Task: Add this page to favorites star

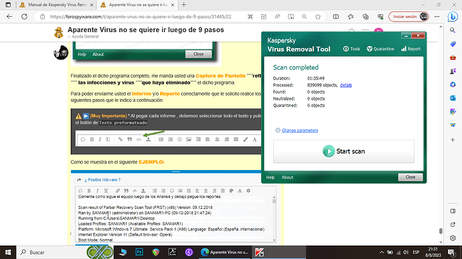Action: point(317,17)
